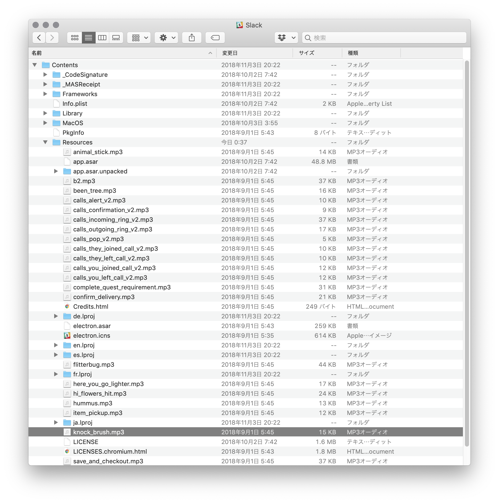Screen dimensions: 499x503
Task: Click the Contents folder icon
Action: [x=46, y=65]
